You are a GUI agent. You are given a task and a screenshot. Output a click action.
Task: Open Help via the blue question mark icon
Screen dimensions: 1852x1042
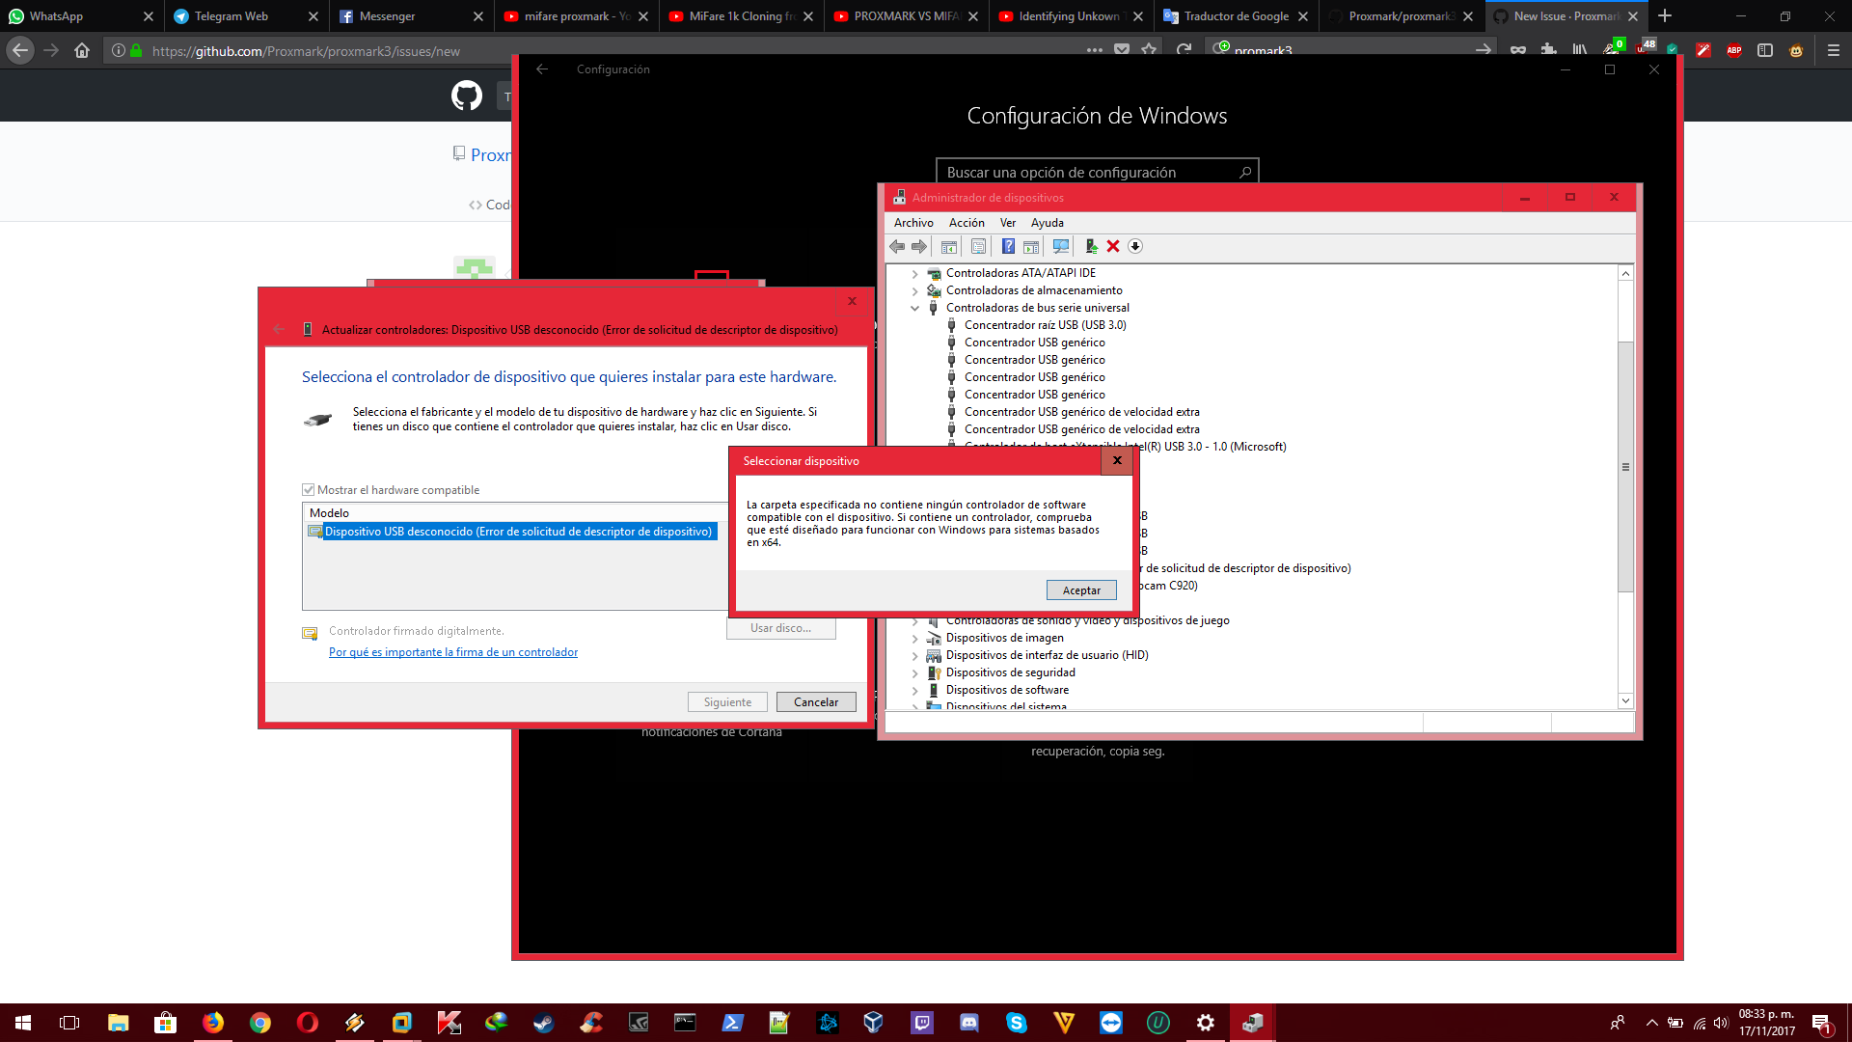click(1008, 246)
